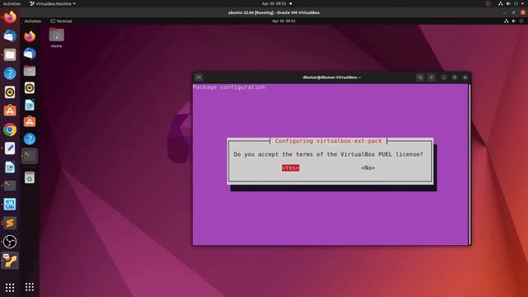Open host Activities overview
Image resolution: width=528 pixels, height=297 pixels.
coord(12,3)
